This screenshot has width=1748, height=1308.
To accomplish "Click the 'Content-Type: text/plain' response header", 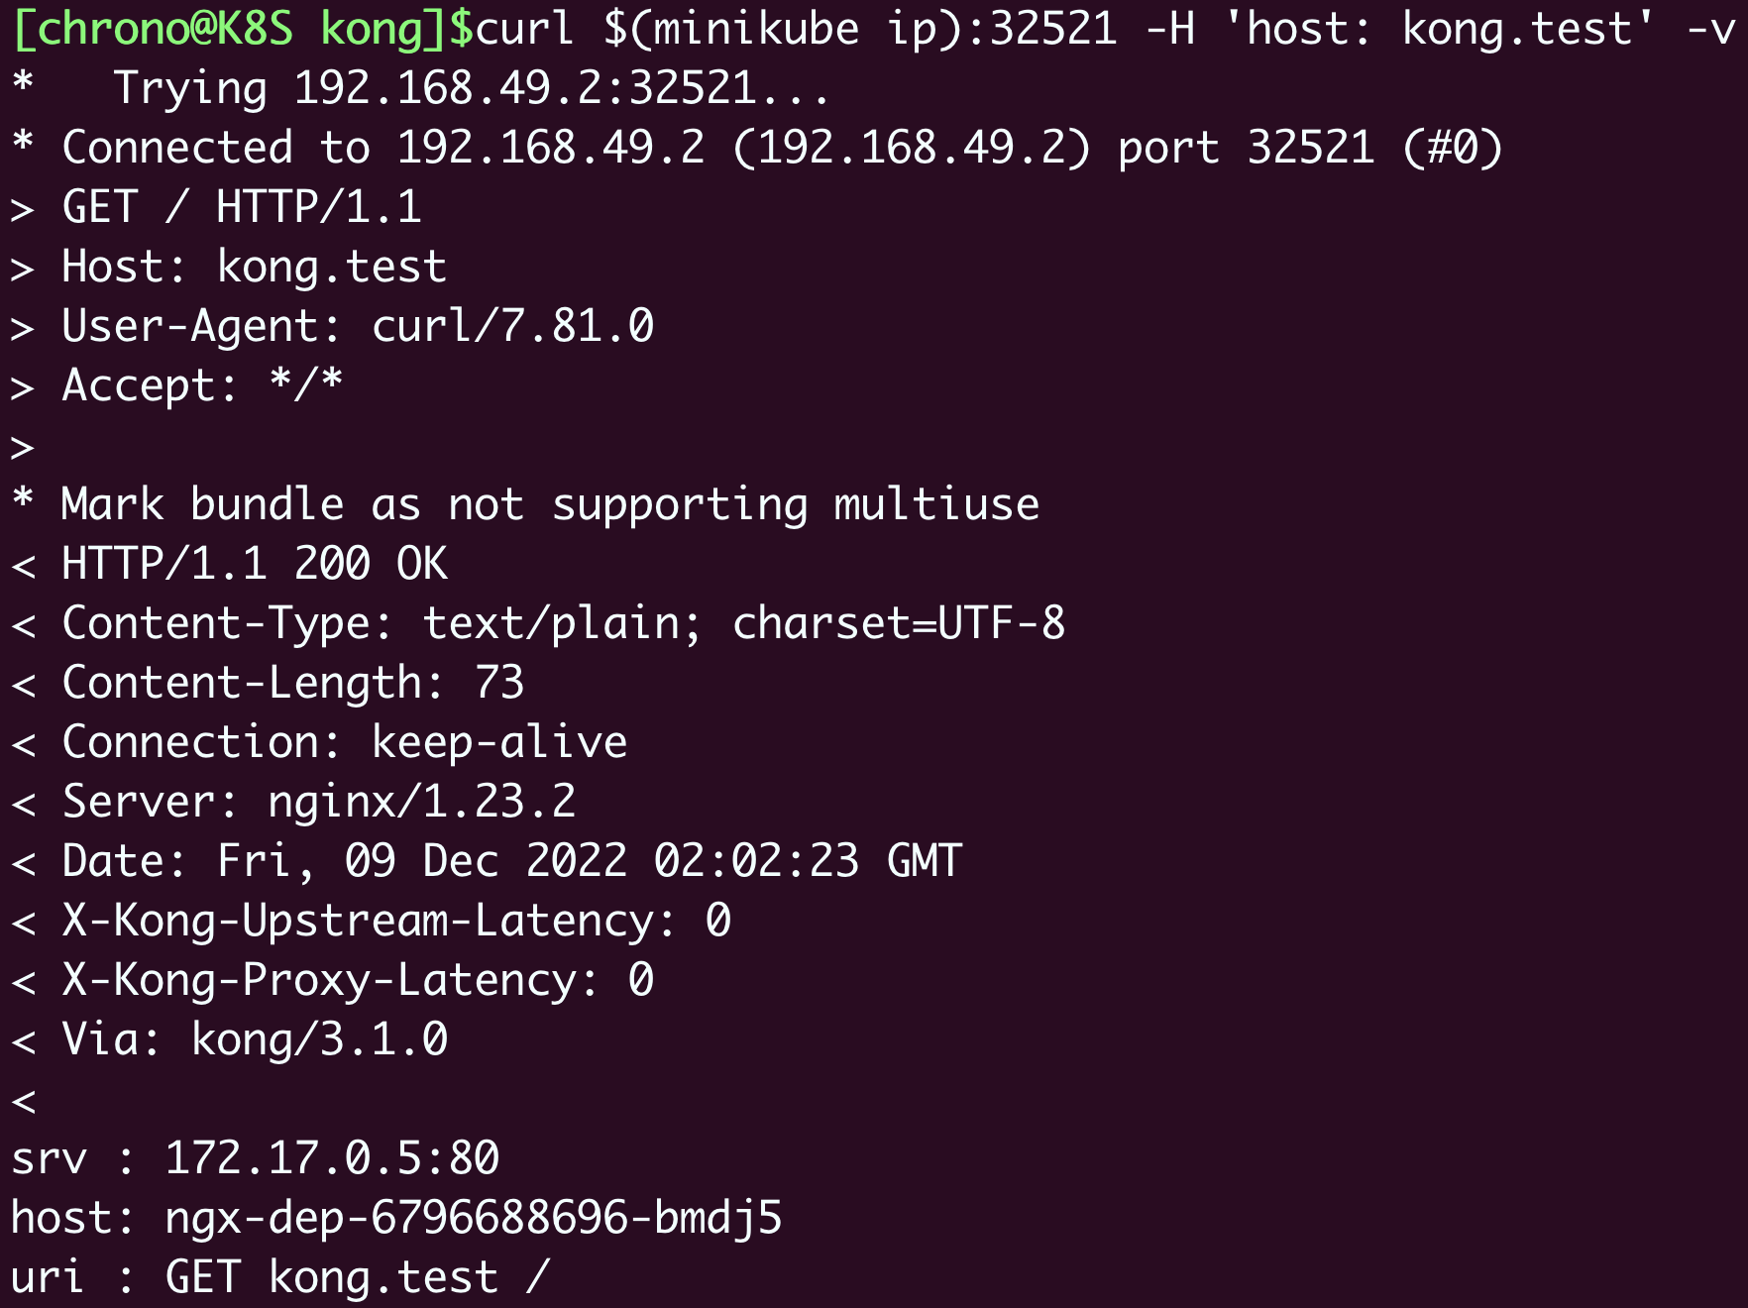I will point(563,624).
